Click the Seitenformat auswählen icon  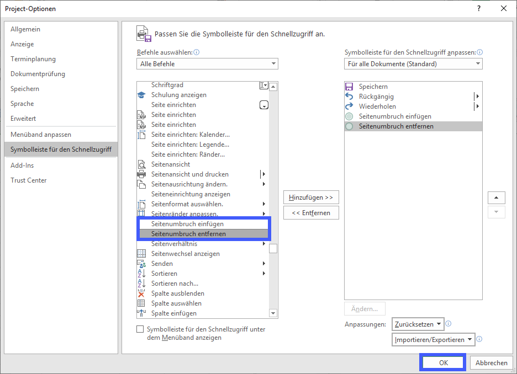tap(141, 204)
